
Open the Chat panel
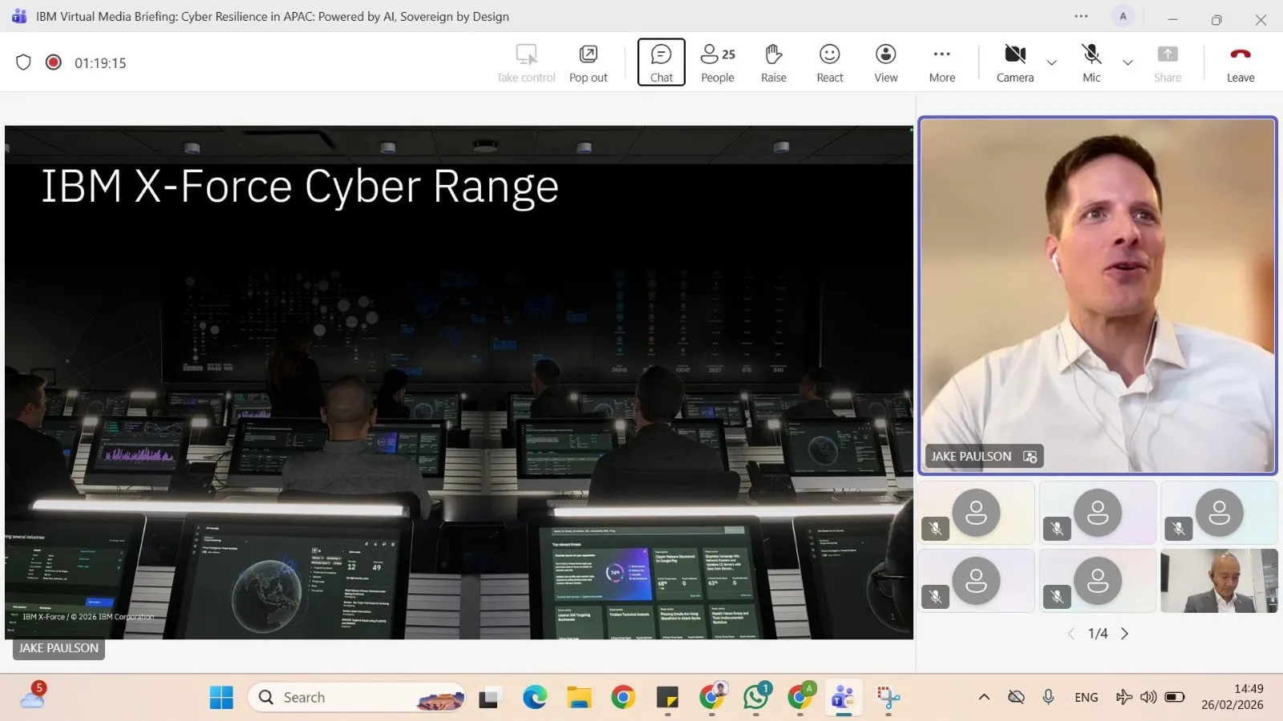[661, 62]
